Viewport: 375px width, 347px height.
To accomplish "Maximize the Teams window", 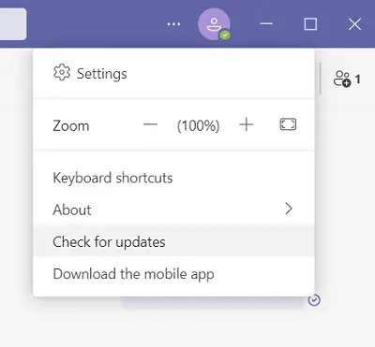I will [x=310, y=24].
